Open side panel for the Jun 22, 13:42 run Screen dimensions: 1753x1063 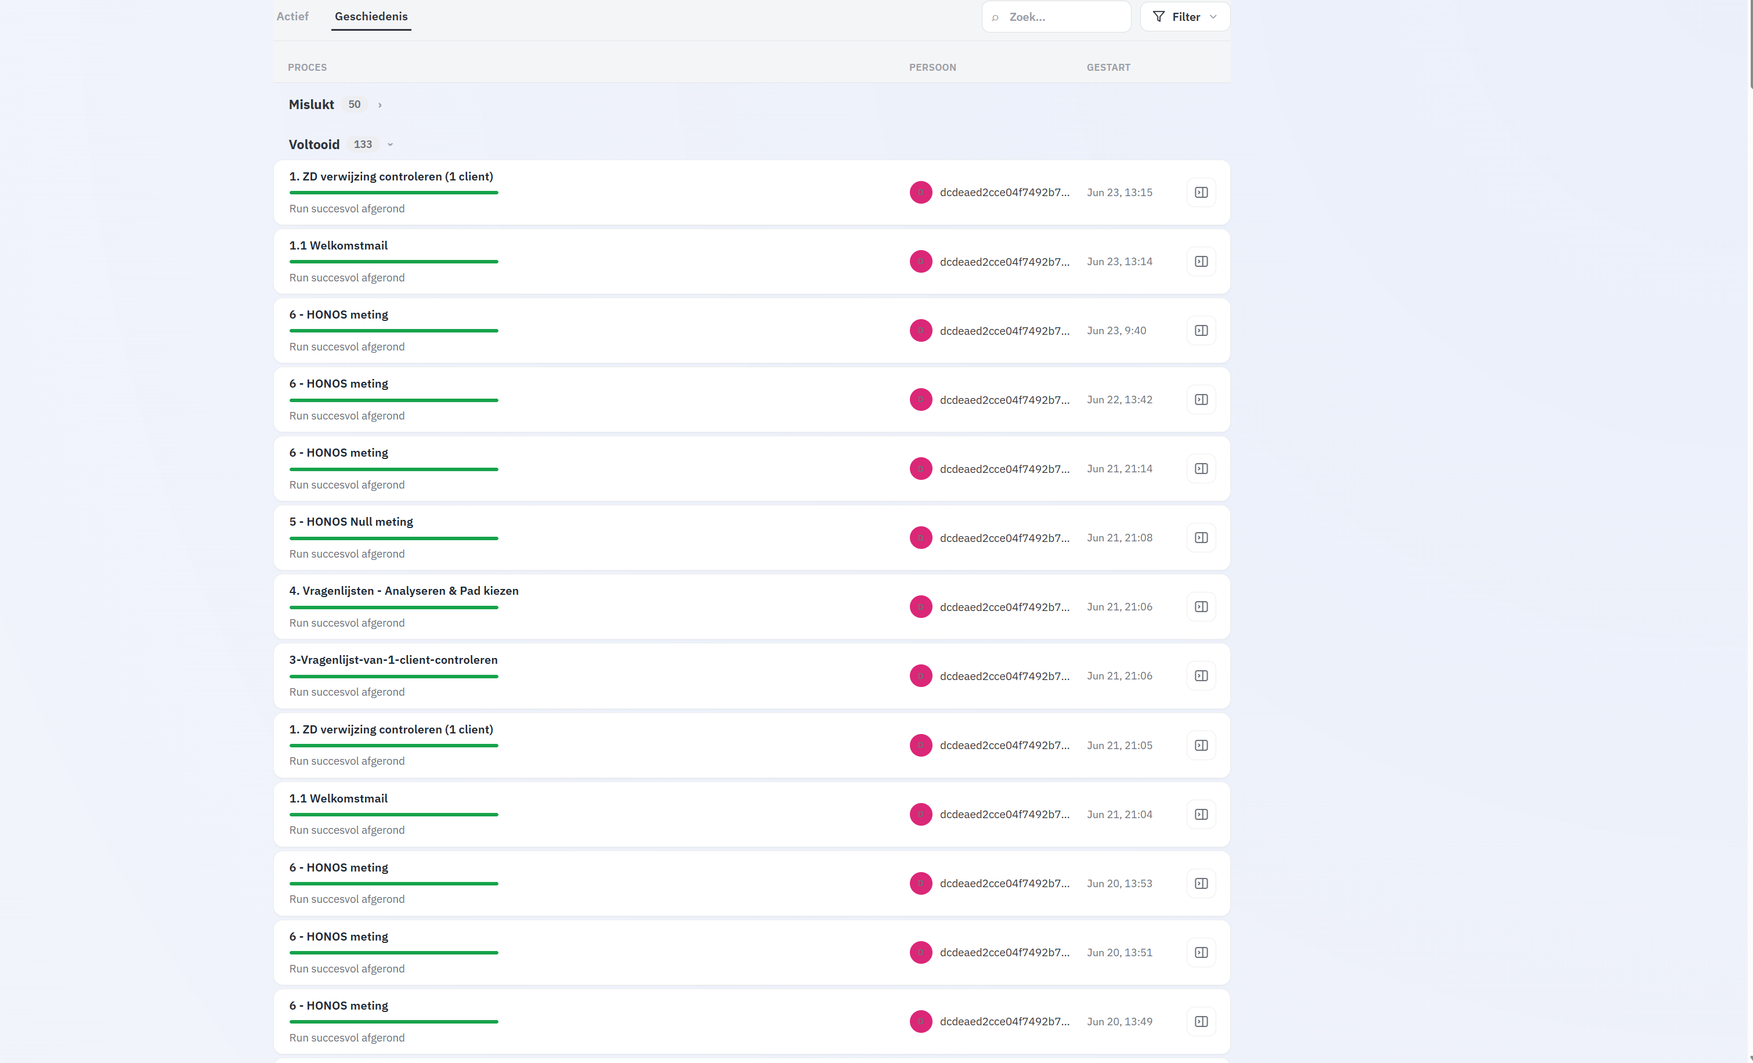(1201, 399)
